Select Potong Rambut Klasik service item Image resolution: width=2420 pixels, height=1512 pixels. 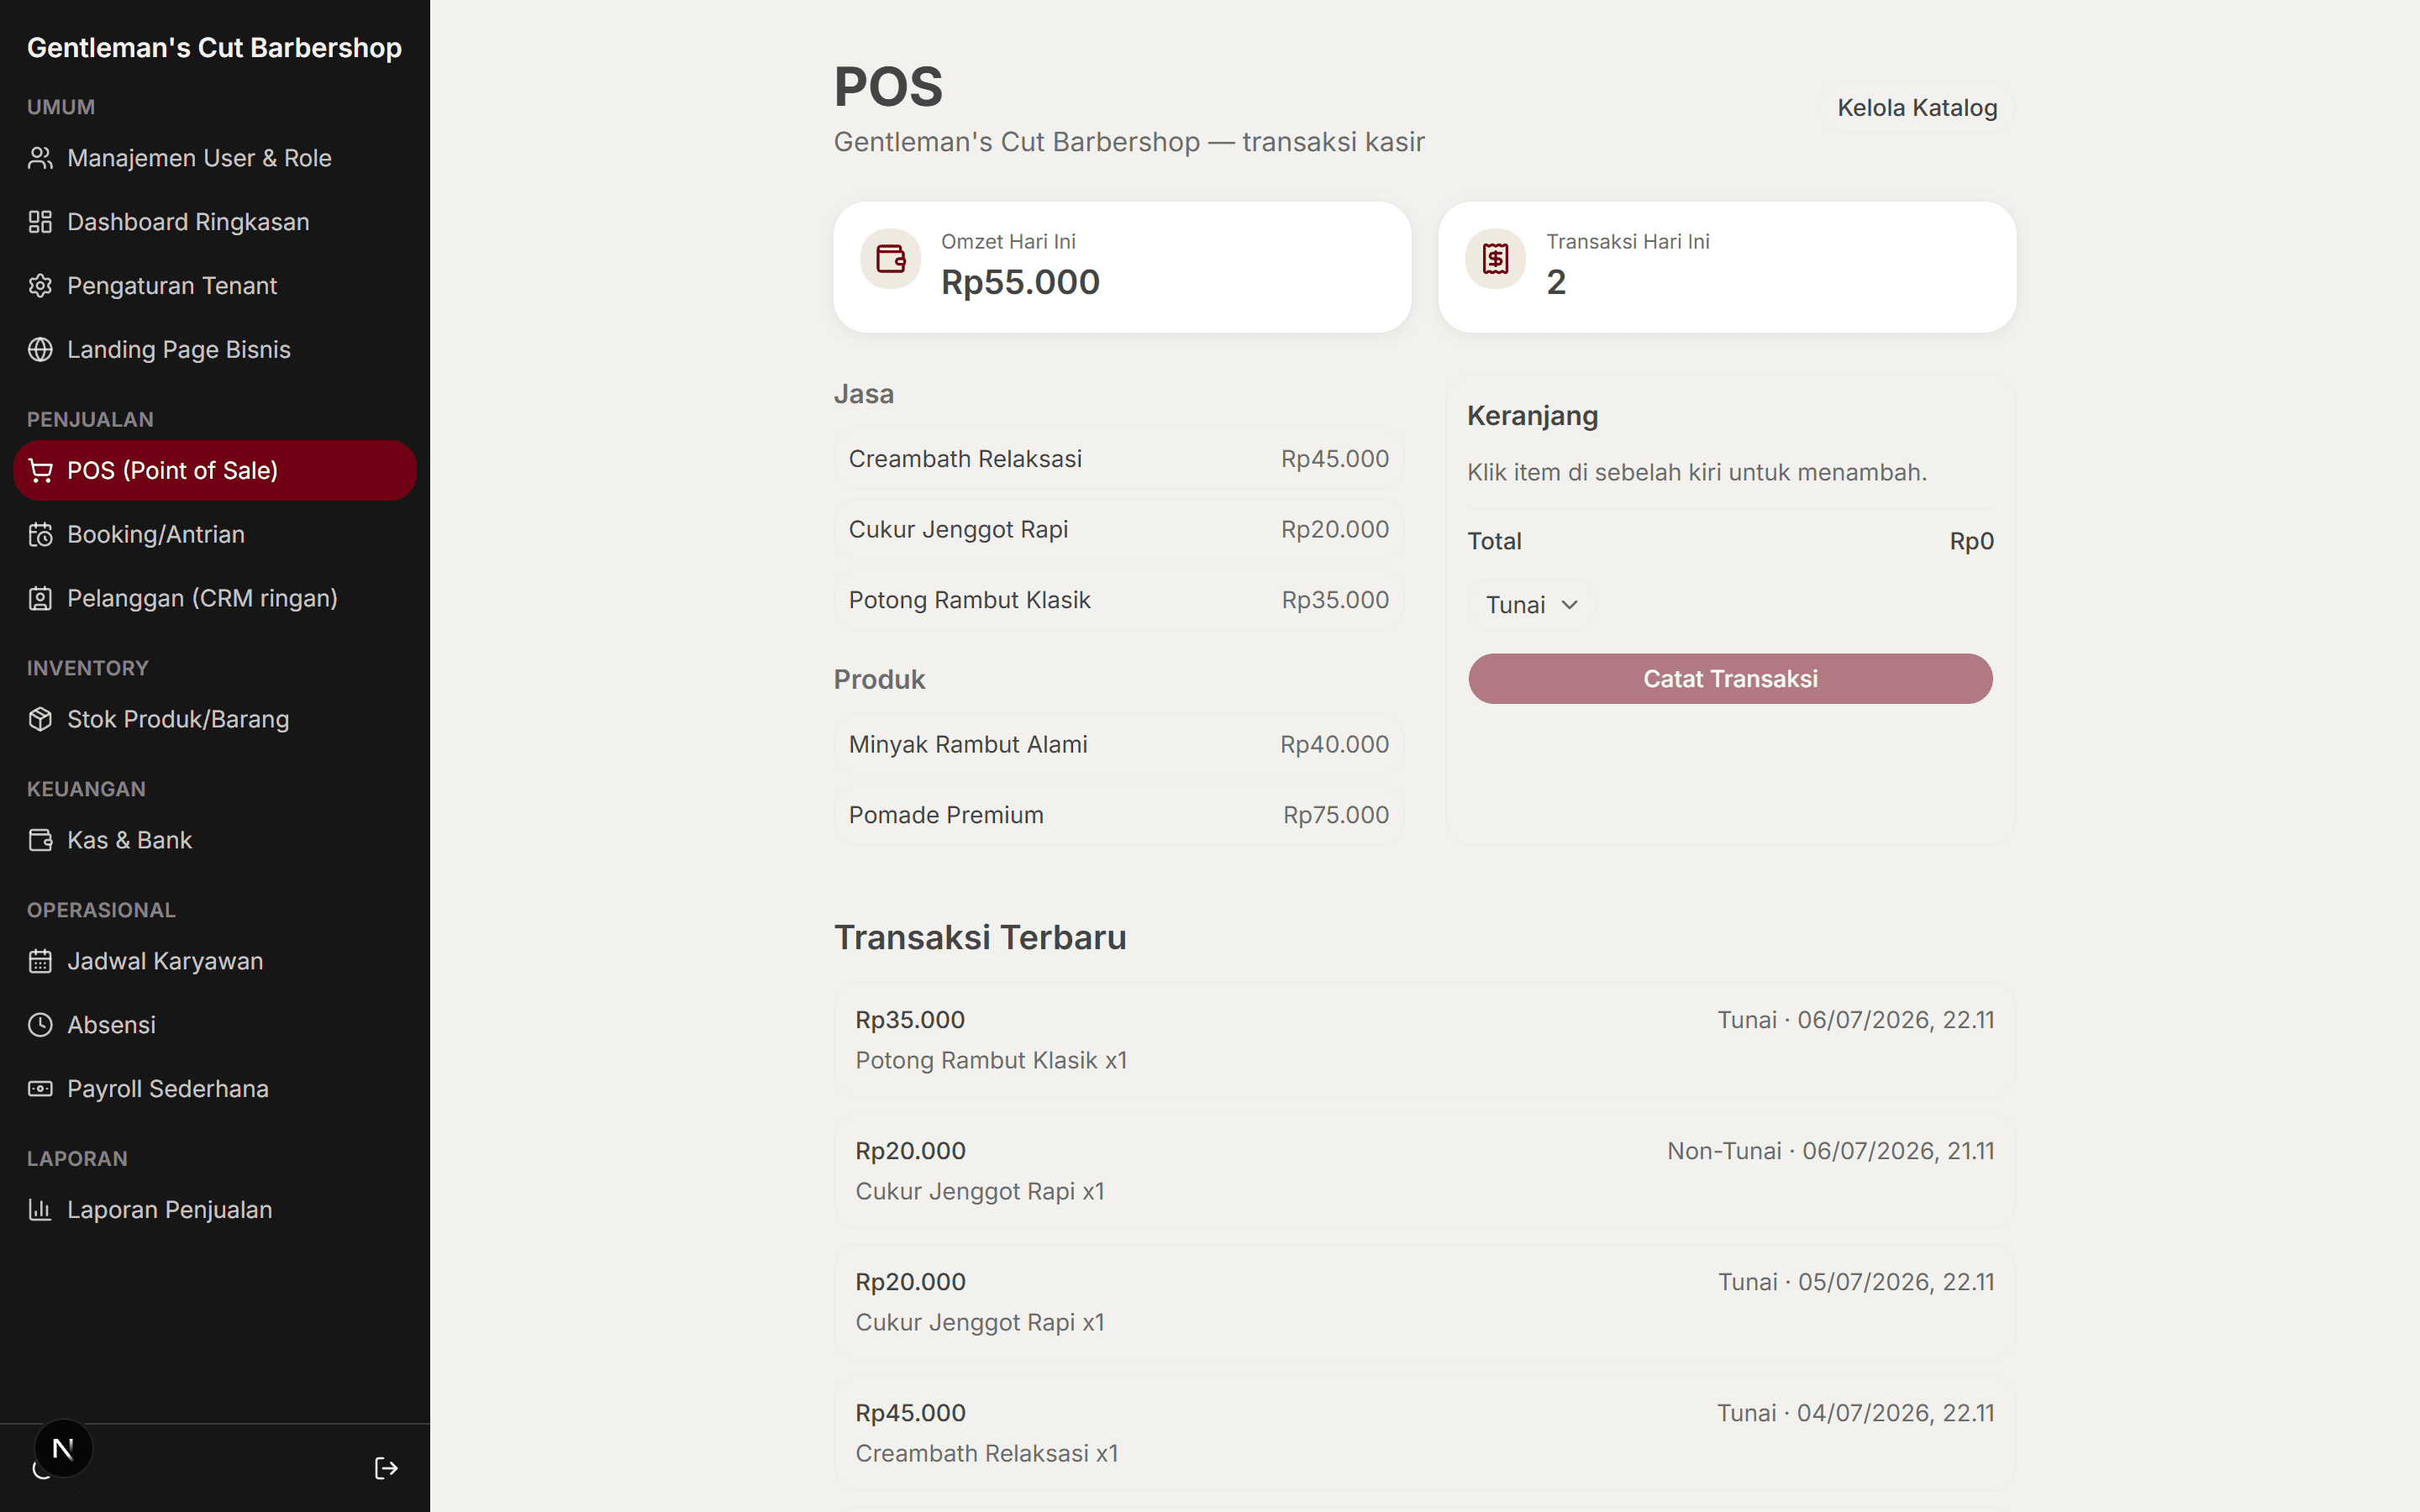click(1118, 600)
